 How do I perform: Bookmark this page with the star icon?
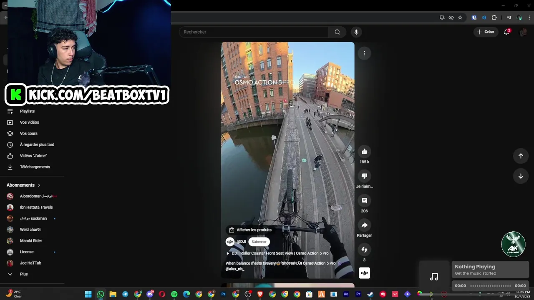(x=460, y=17)
